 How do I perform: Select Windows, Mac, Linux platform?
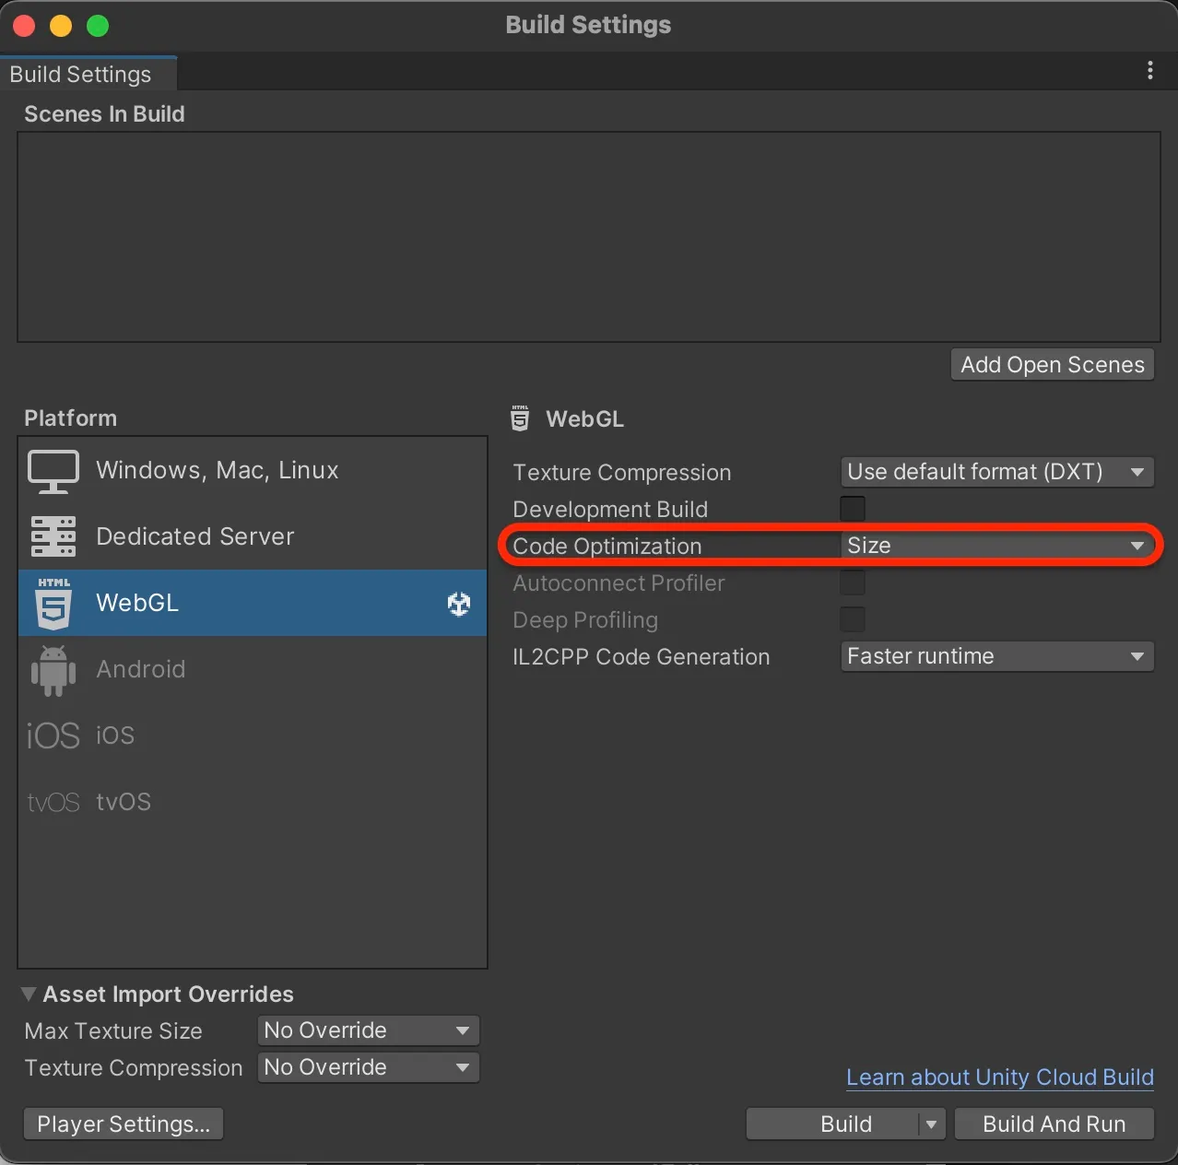coord(253,471)
